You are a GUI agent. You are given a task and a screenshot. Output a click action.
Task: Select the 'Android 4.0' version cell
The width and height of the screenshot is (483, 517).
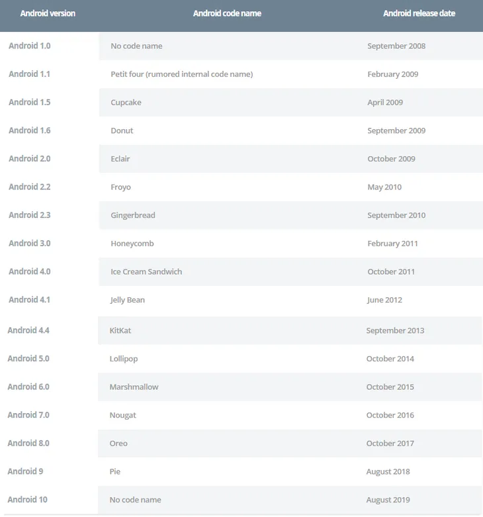30,271
